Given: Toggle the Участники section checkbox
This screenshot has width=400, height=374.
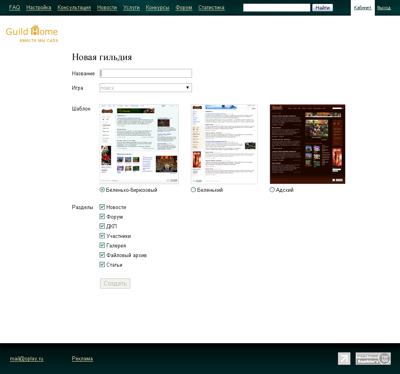Looking at the screenshot, I should (x=102, y=235).
